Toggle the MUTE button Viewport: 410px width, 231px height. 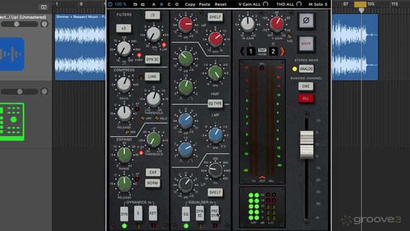point(306,44)
